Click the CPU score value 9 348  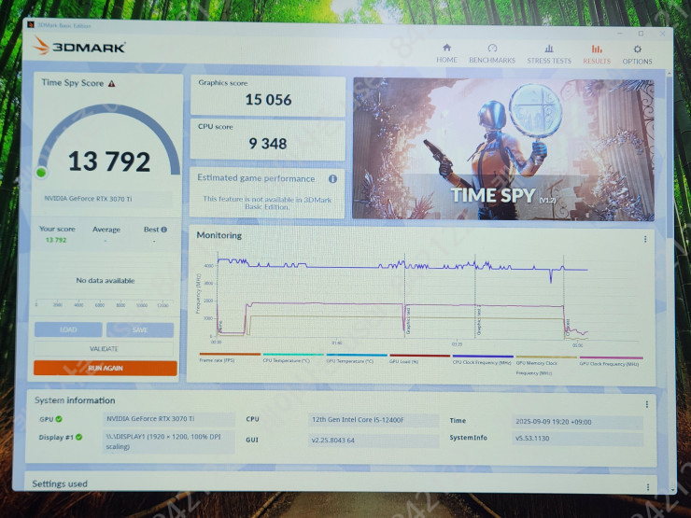[x=267, y=144]
